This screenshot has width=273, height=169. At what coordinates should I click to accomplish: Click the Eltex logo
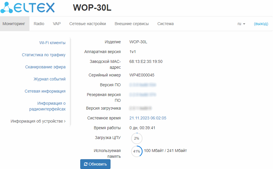(x=27, y=8)
